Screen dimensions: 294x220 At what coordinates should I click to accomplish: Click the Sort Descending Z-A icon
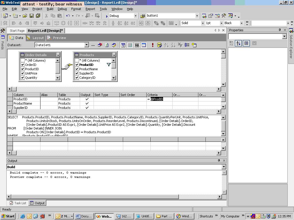point(173,45)
